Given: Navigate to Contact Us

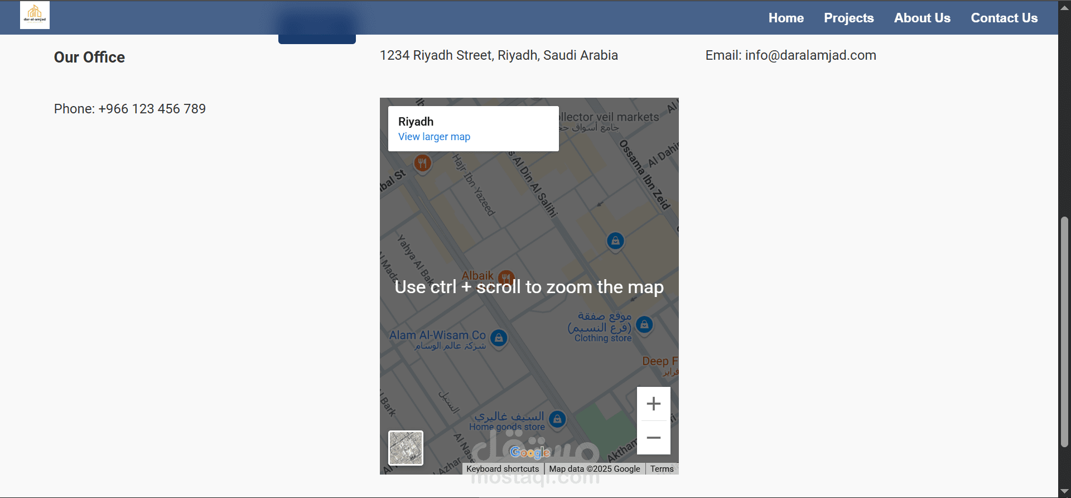Looking at the screenshot, I should [1004, 18].
